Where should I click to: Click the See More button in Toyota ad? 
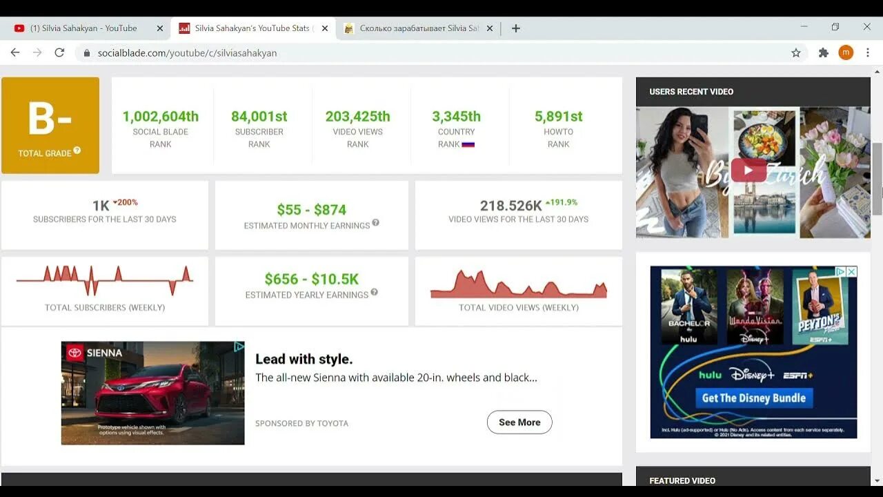(519, 422)
